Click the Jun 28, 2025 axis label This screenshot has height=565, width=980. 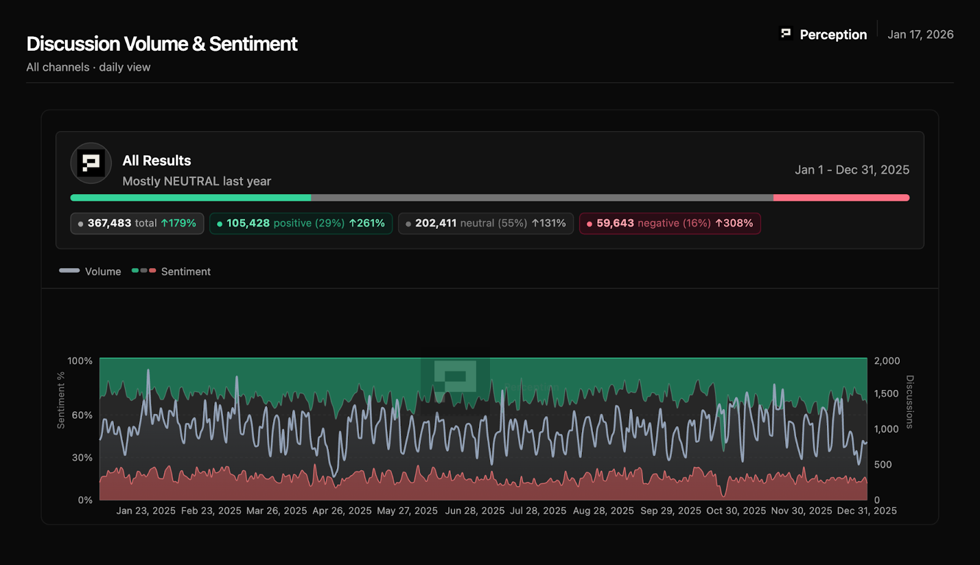click(x=475, y=511)
